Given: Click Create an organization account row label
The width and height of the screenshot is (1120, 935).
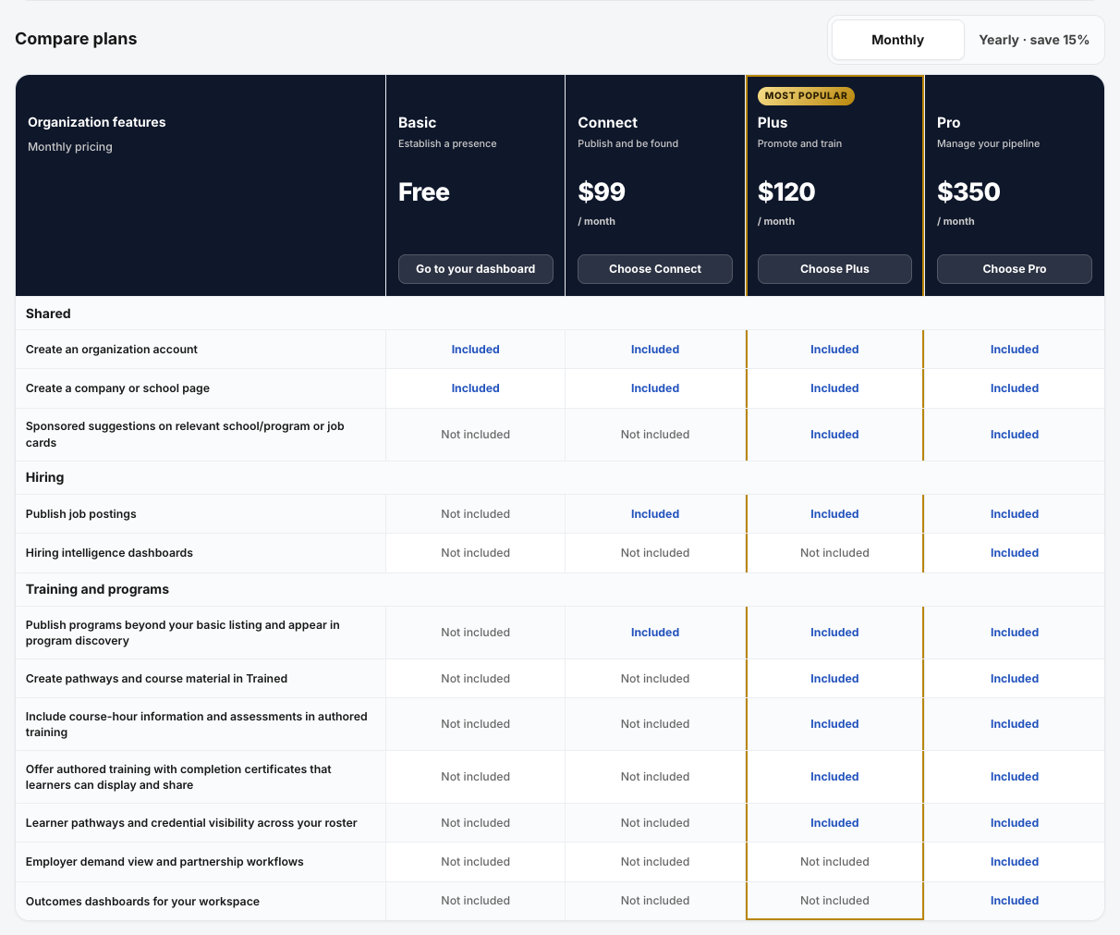Looking at the screenshot, I should pos(112,350).
